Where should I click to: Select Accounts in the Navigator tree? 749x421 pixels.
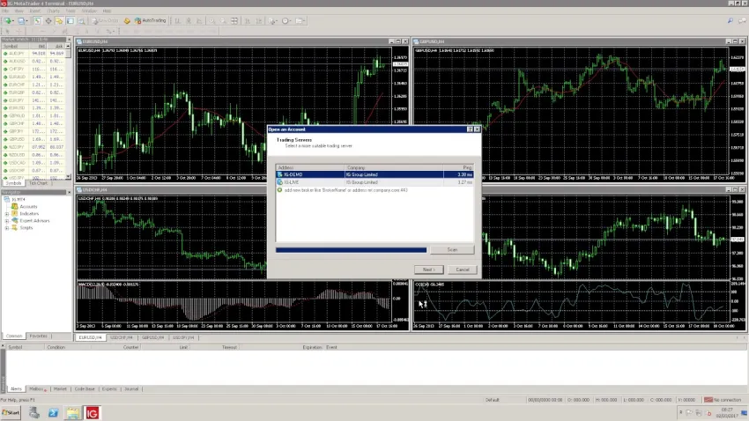28,207
